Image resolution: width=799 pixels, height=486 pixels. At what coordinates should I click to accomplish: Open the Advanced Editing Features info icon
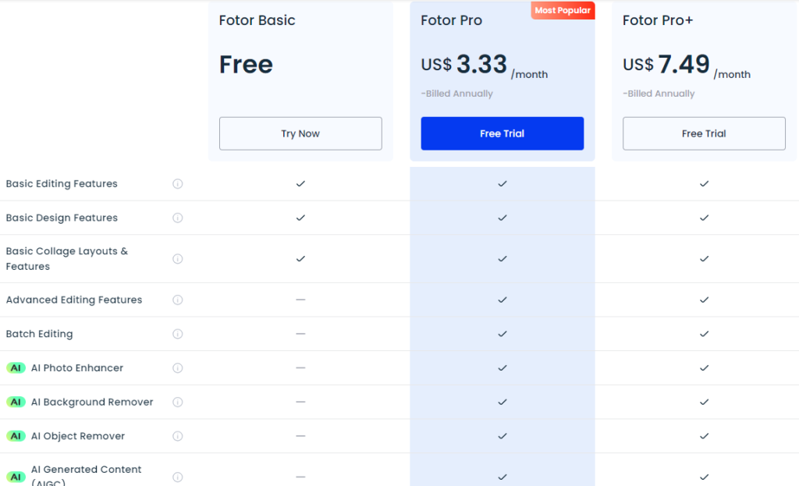pyautogui.click(x=177, y=300)
